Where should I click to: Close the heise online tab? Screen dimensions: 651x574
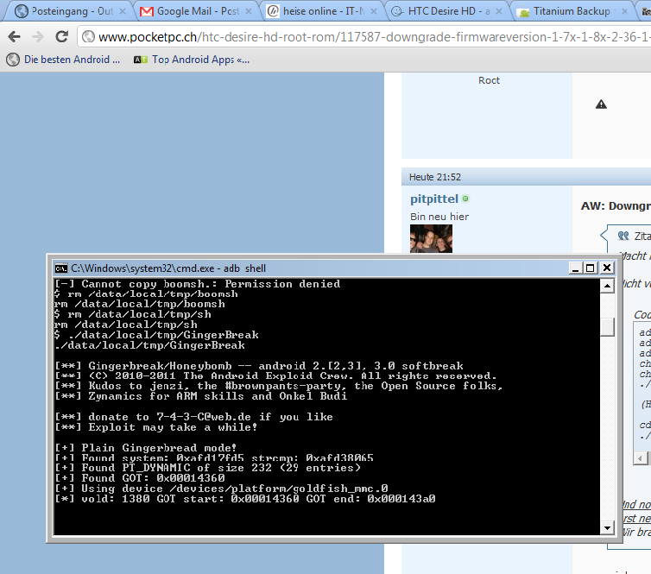click(374, 11)
